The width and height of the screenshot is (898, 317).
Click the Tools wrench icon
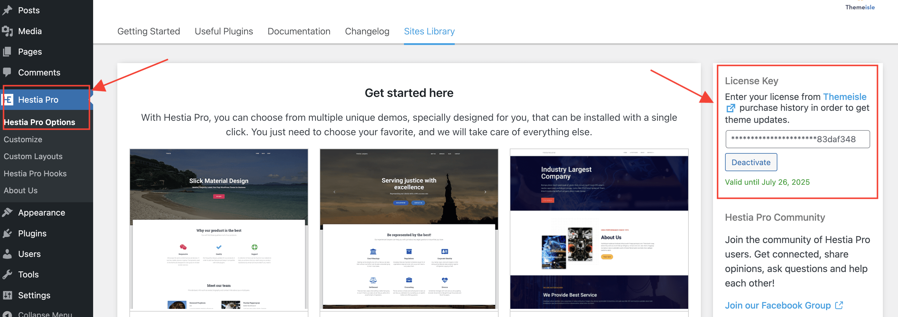click(x=7, y=274)
